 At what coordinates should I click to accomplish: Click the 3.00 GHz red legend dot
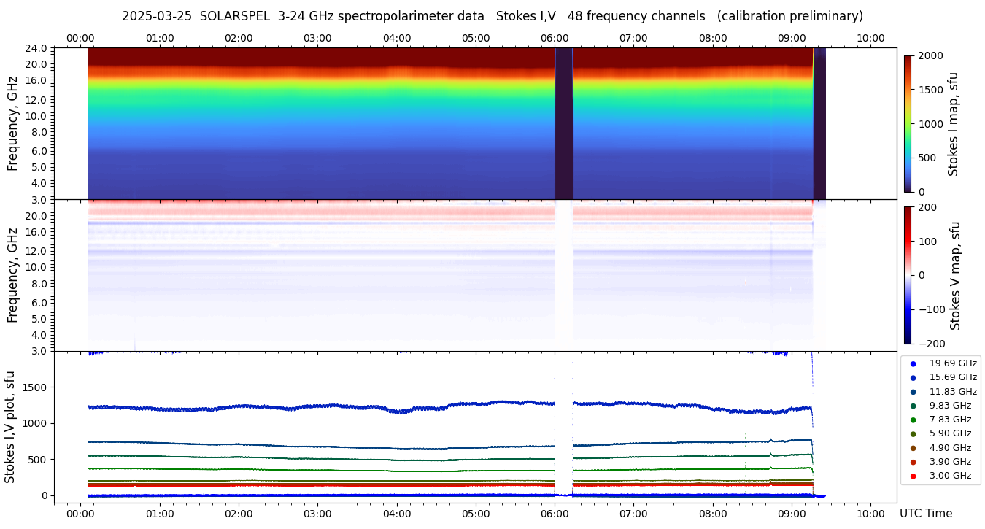pos(913,476)
